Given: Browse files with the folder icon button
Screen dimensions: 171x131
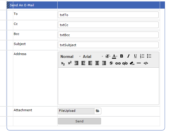Looking at the screenshot, I should [98, 111].
